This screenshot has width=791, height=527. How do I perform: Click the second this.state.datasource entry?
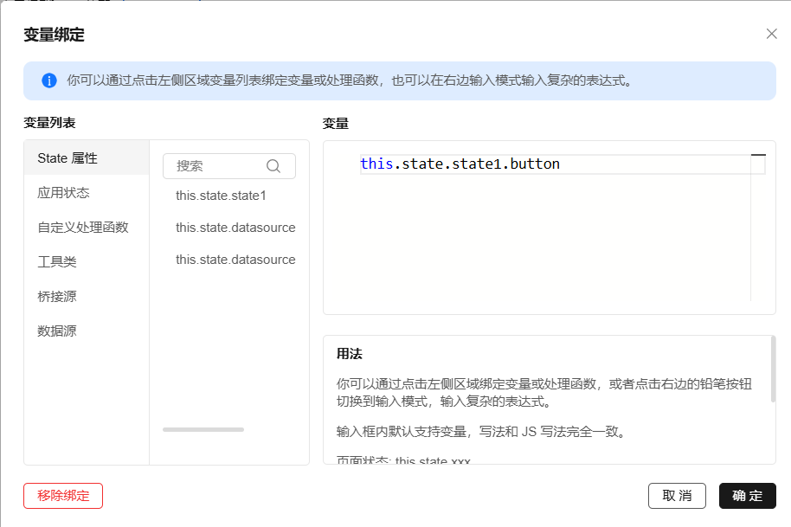235,260
